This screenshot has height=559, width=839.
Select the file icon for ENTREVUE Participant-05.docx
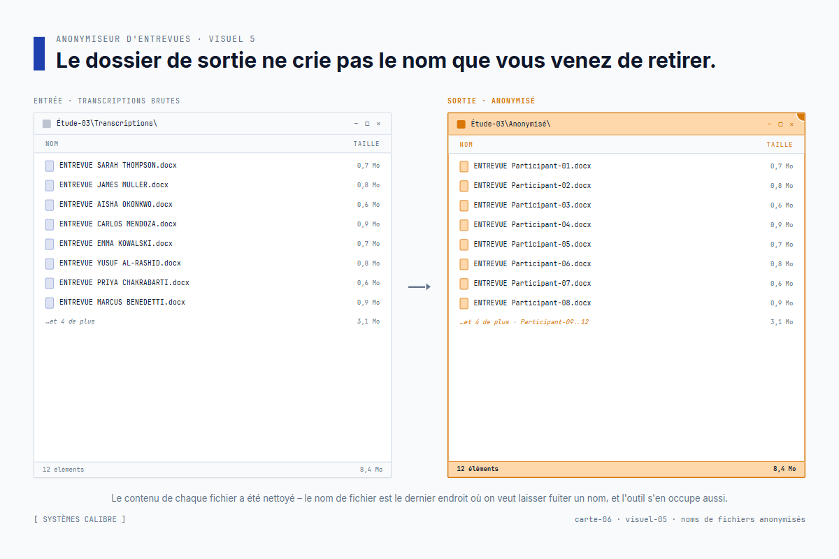463,244
